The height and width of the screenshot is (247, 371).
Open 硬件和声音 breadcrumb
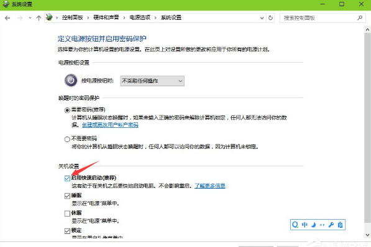pos(106,17)
